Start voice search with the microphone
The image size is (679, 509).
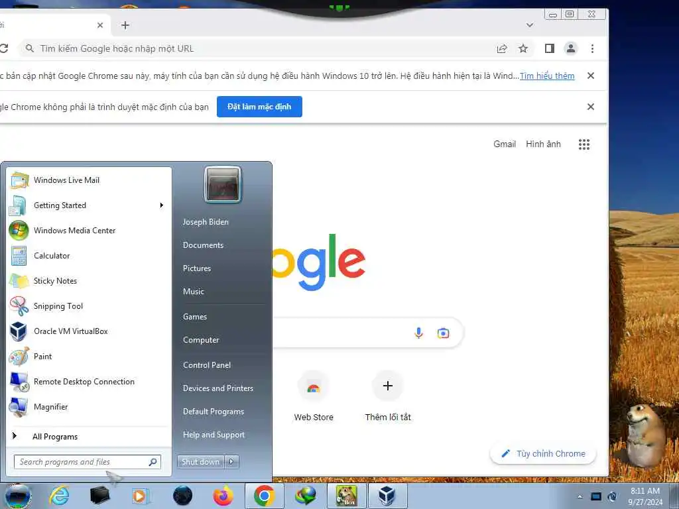pos(418,333)
